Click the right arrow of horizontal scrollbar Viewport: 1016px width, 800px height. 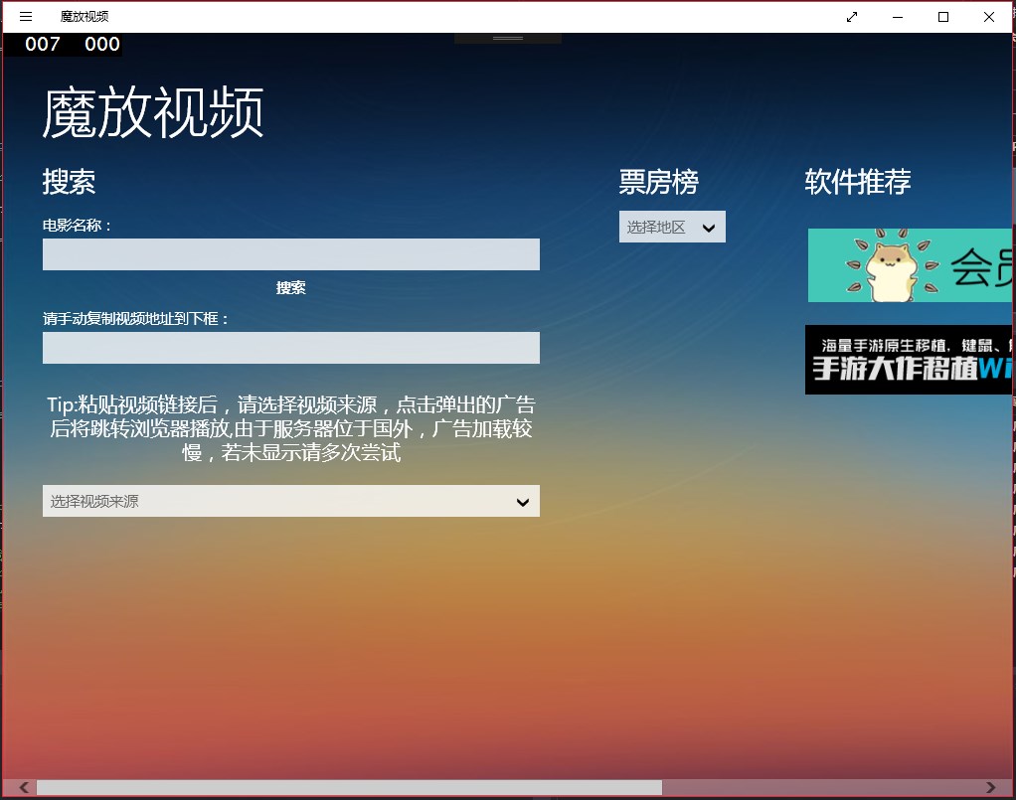pyautogui.click(x=991, y=788)
